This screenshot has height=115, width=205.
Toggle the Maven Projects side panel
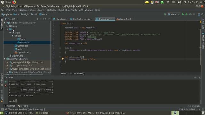[203, 41]
